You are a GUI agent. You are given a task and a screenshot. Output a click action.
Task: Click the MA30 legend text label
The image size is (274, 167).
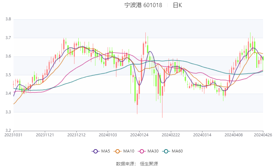click(153, 151)
